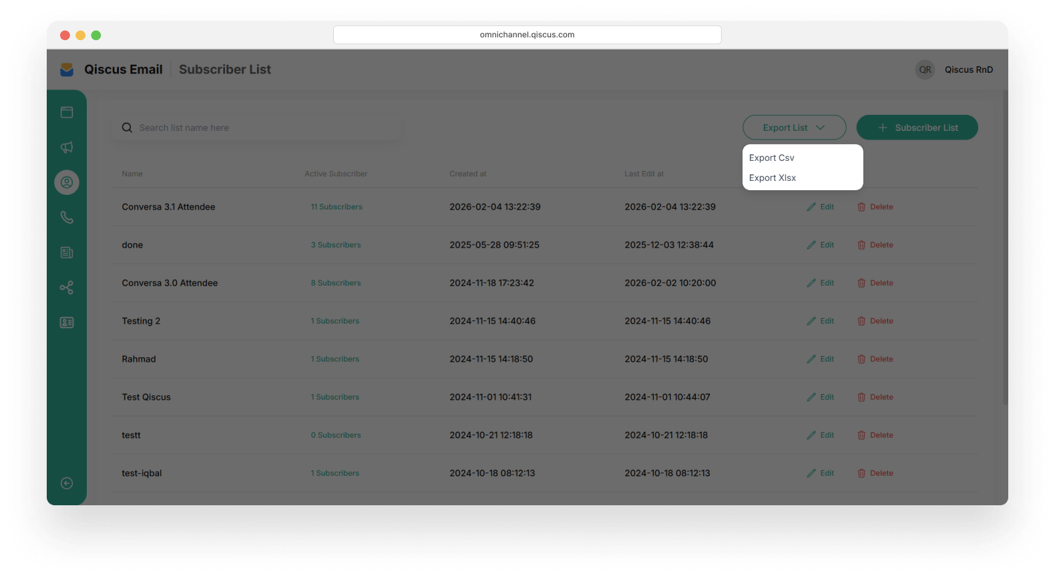Click the search list name field
The image size is (1055, 578).
pos(260,127)
